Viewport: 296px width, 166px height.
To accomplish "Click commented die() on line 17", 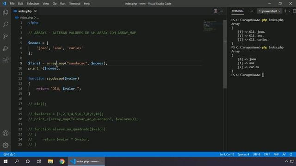I will (37, 104).
